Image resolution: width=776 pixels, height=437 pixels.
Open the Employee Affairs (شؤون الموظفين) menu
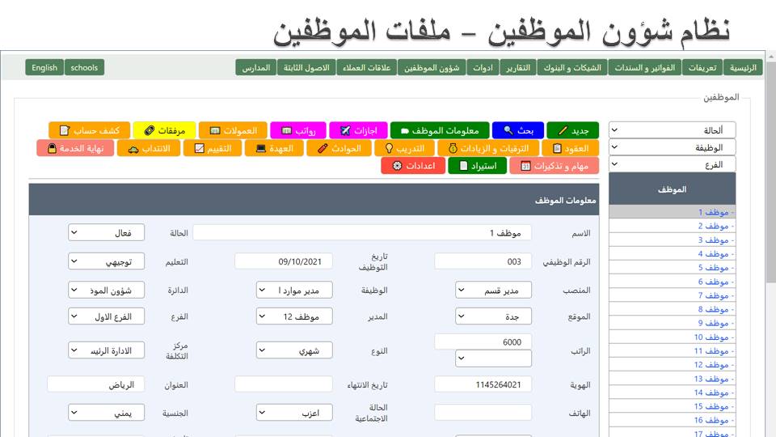431,68
